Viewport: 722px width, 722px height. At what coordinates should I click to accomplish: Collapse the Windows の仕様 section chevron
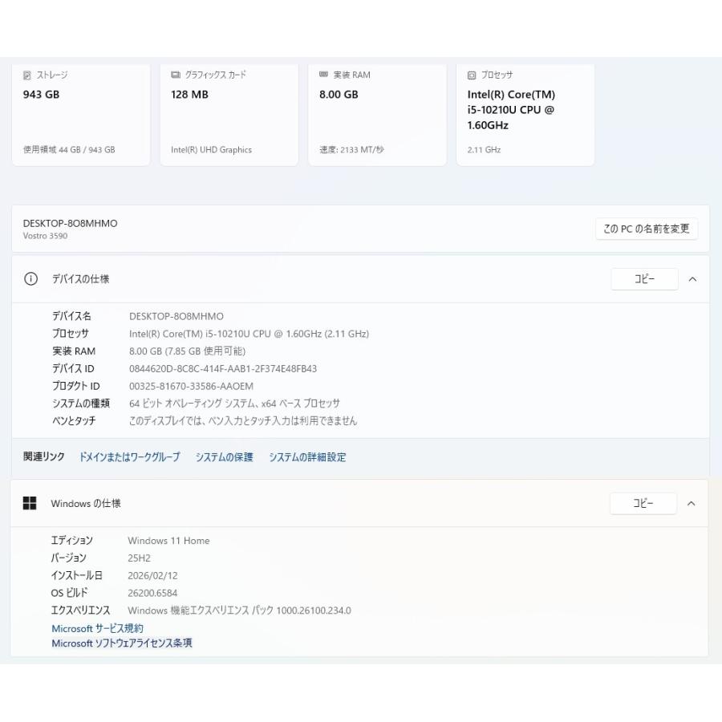click(692, 503)
